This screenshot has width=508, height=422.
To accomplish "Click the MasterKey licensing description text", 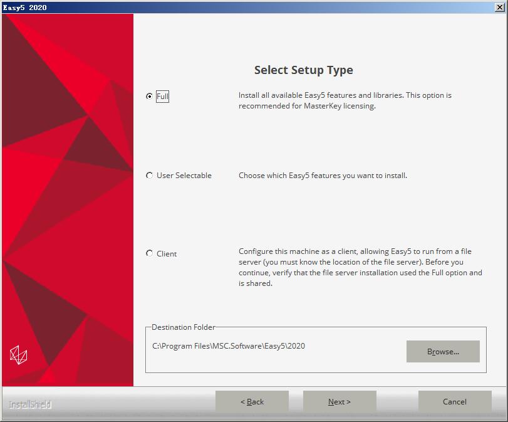I will (x=345, y=100).
